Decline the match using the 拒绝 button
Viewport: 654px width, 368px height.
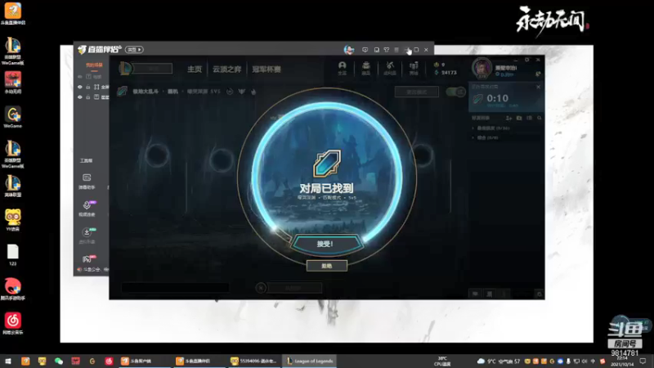[326, 266]
